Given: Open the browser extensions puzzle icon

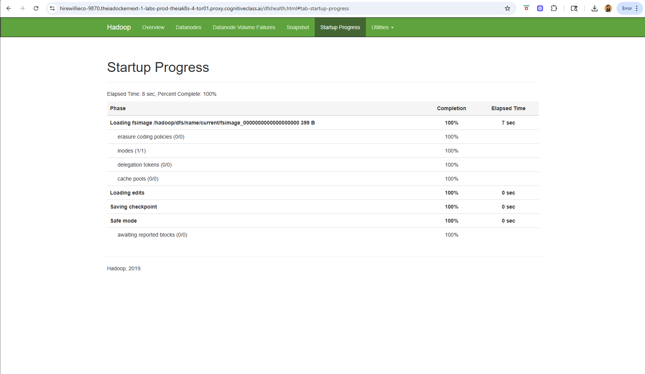Looking at the screenshot, I should (x=554, y=8).
